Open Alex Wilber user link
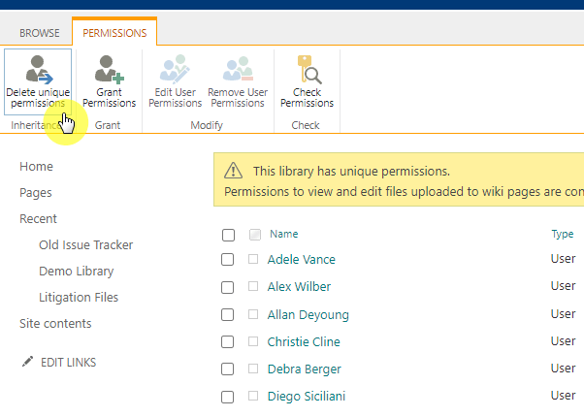Viewport: 584px width, 417px height. click(299, 287)
